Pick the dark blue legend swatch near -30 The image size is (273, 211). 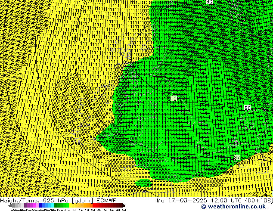40,205
